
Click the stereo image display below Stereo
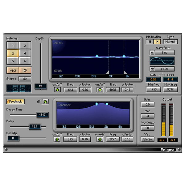pyautogui.click(x=19, y=88)
